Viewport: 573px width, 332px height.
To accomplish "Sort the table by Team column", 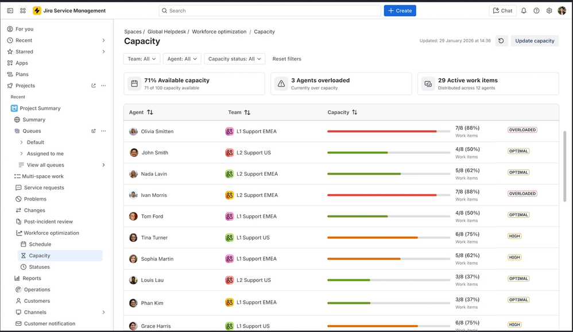I will coord(247,113).
